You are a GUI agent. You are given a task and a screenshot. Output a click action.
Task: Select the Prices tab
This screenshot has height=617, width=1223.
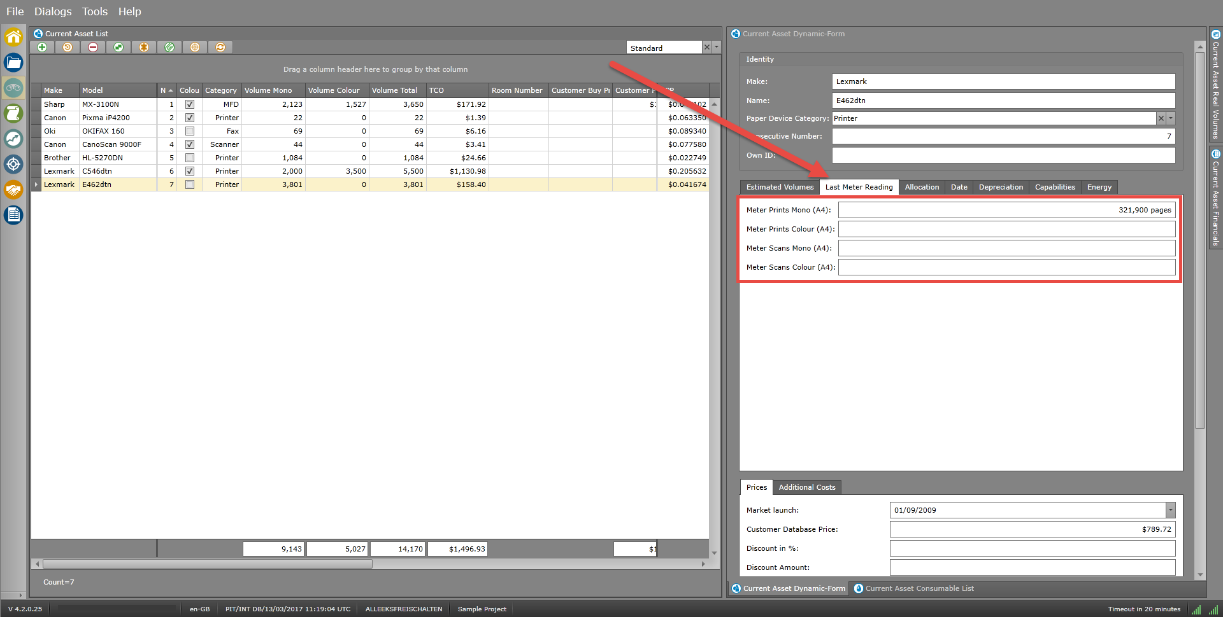click(x=757, y=487)
